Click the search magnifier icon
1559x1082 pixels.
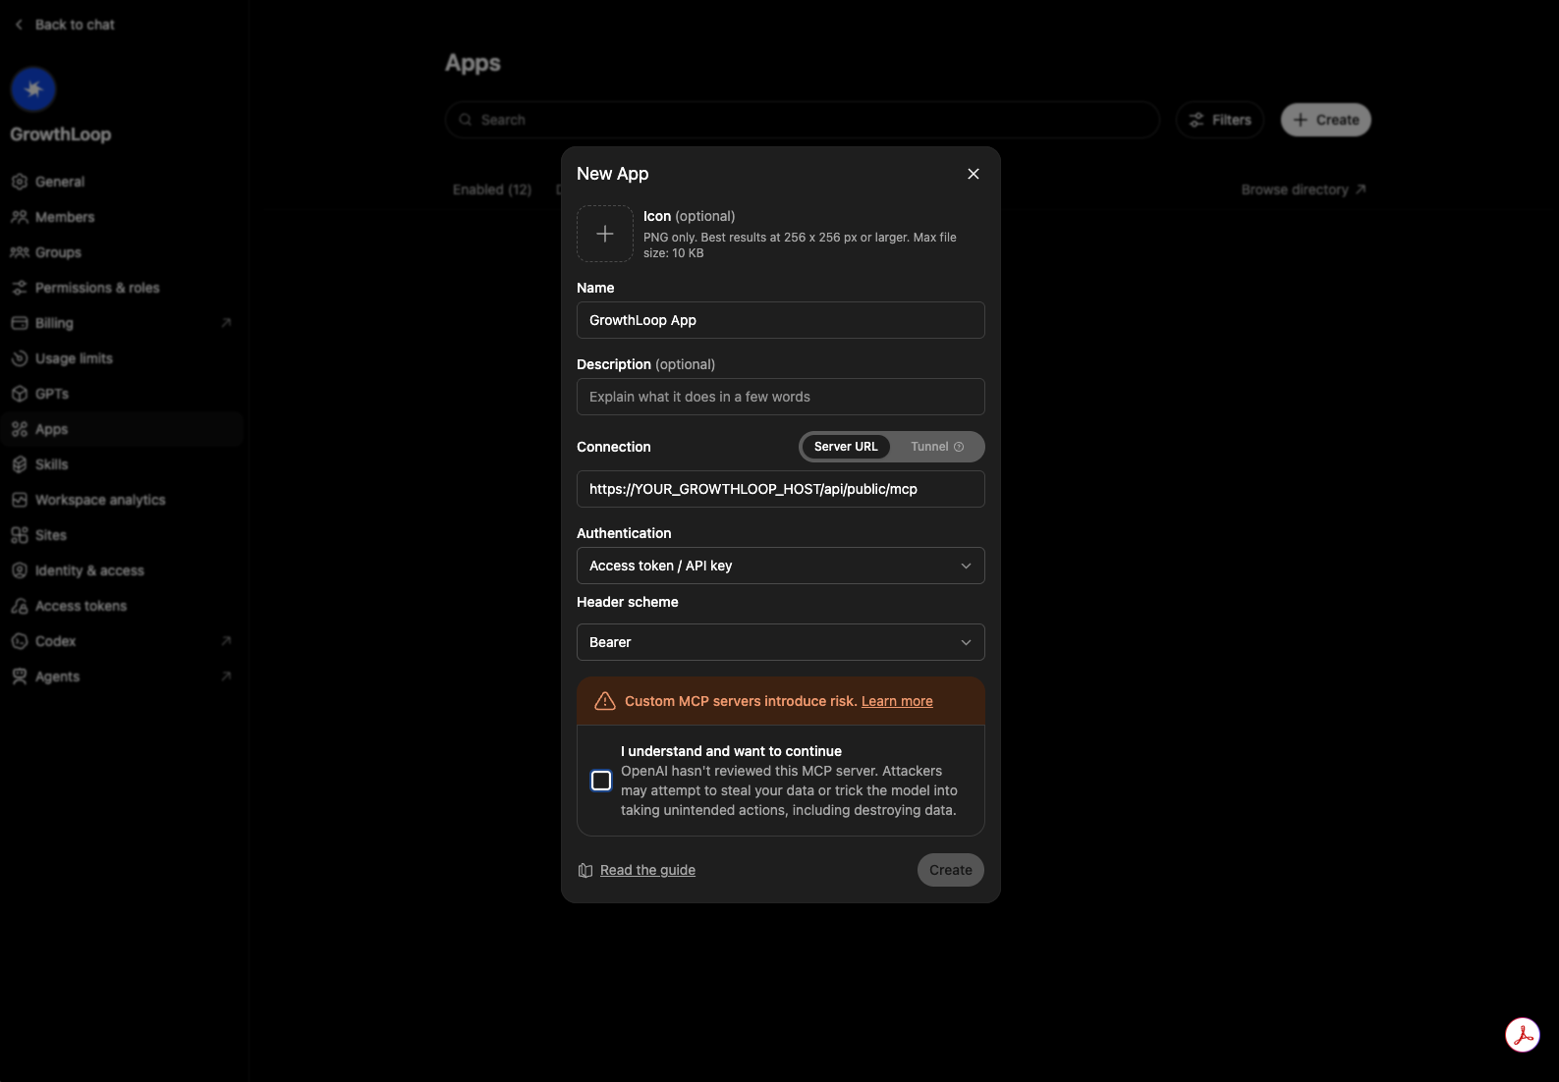466,120
